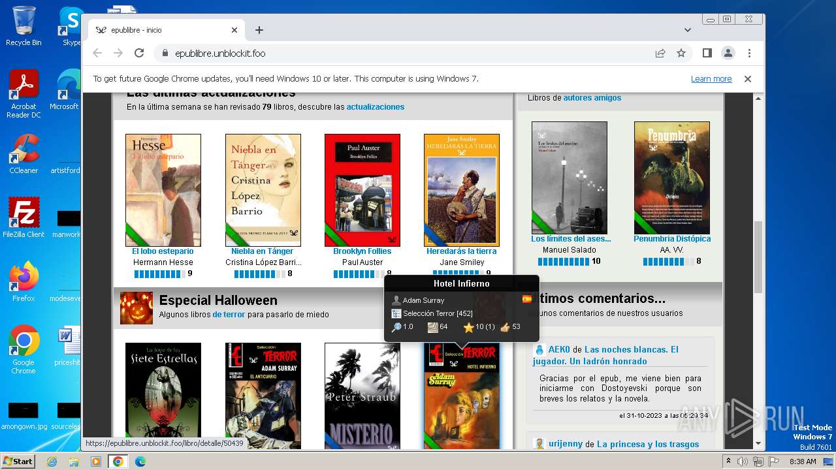
Task: Open La joya de las Siete Estrellas cover
Action: point(163,396)
